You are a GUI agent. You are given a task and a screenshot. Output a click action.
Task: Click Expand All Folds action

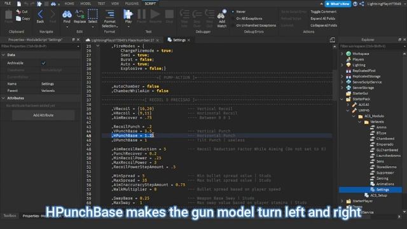(322, 18)
